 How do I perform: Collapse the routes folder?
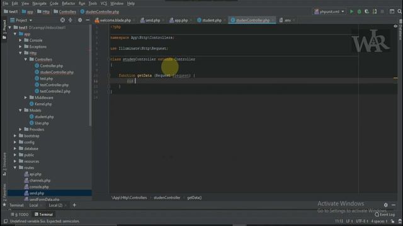click(15, 168)
